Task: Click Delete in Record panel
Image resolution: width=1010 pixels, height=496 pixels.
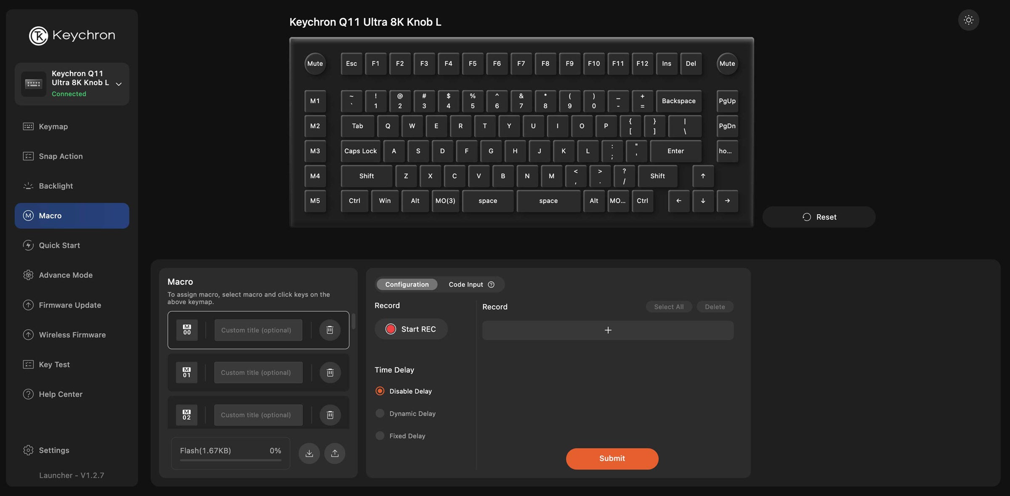Action: tap(715, 307)
